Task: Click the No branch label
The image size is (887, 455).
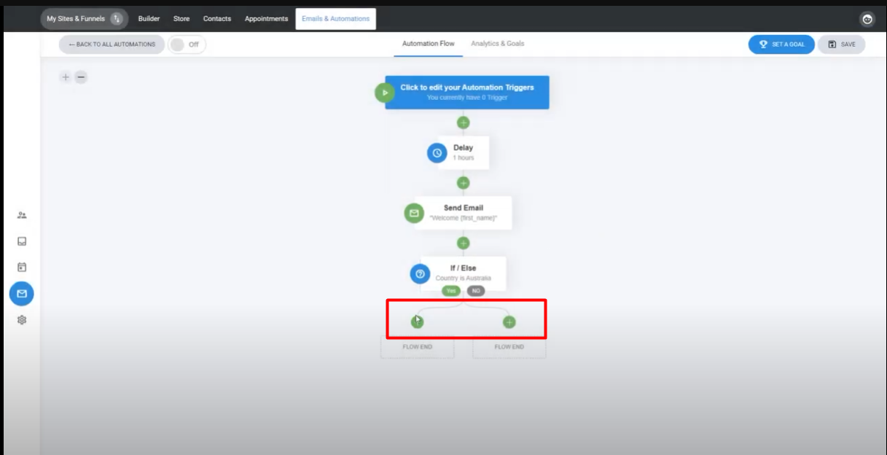Action: click(475, 290)
